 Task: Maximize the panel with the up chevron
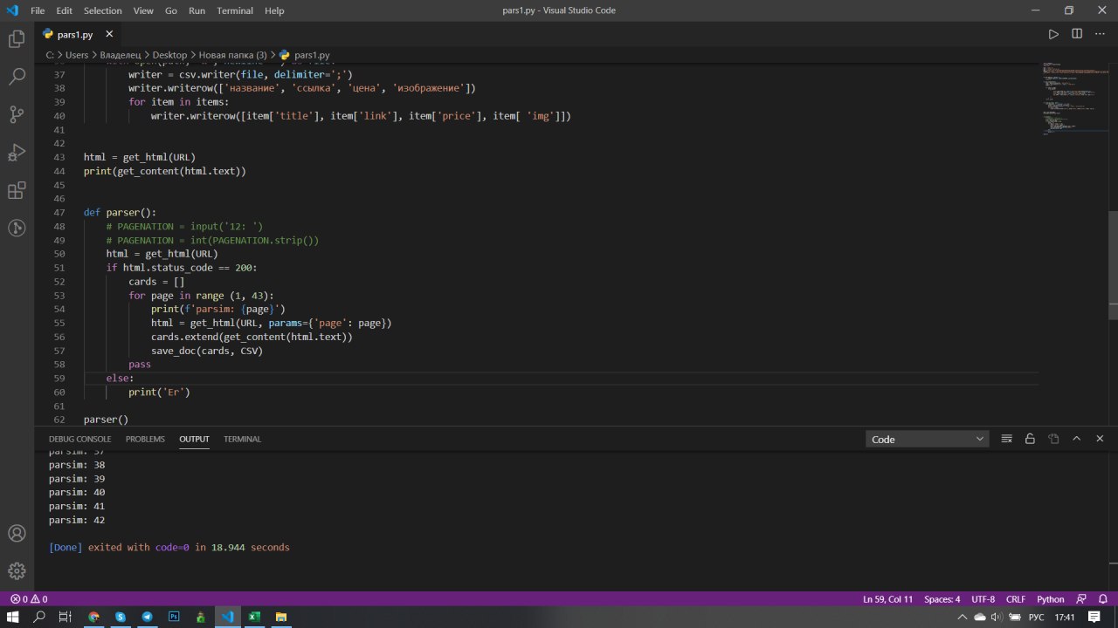tap(1077, 439)
